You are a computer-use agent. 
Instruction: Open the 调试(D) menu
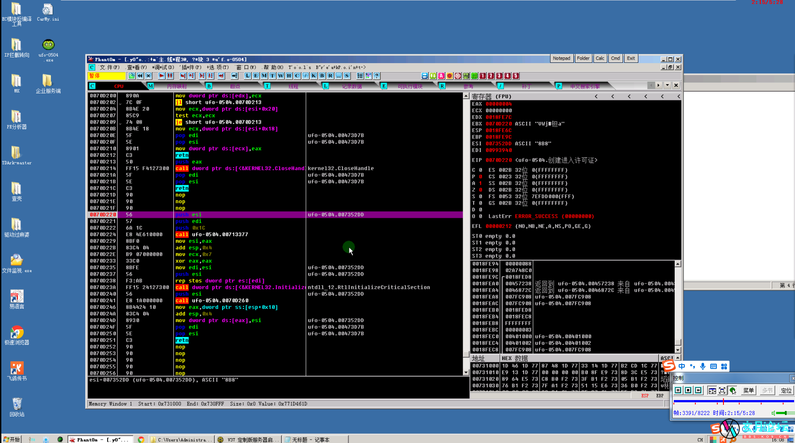point(163,67)
